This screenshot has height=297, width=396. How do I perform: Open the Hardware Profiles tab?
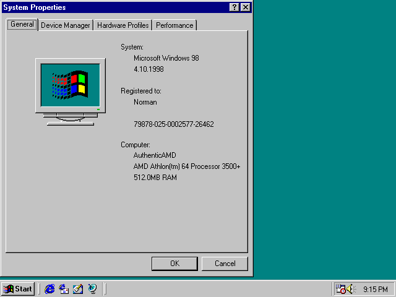tap(123, 25)
